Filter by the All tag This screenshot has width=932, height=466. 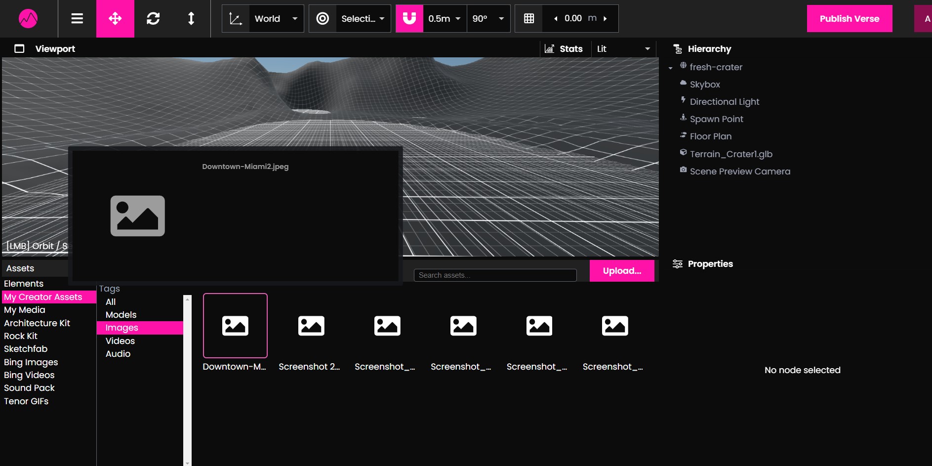[111, 302]
